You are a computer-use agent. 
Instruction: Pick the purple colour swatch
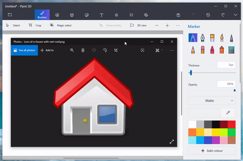216,140
